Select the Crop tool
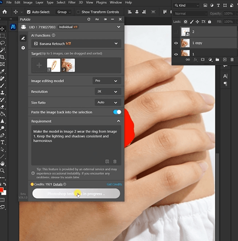 pyautogui.click(x=3, y=57)
